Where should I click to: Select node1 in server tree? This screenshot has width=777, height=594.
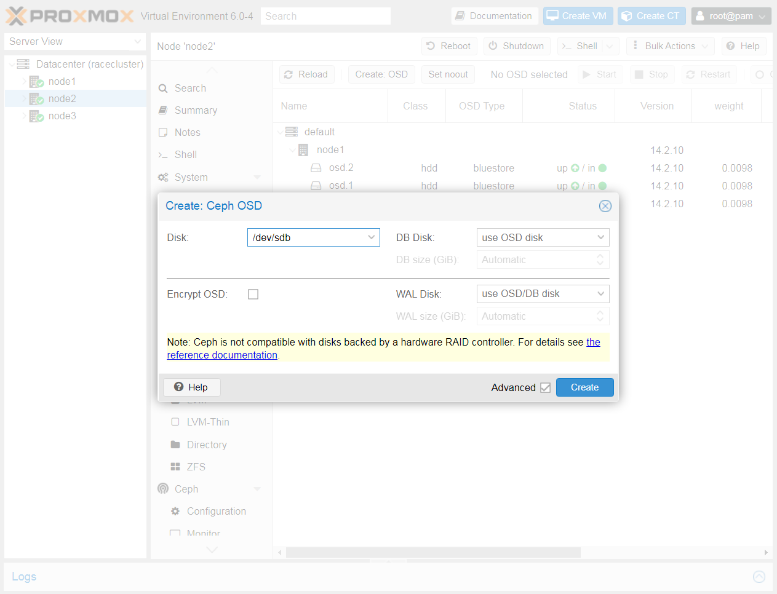62,81
